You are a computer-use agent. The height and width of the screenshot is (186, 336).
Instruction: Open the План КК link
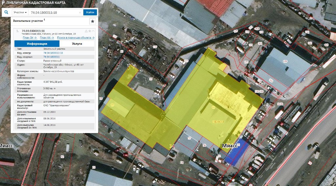(47, 38)
